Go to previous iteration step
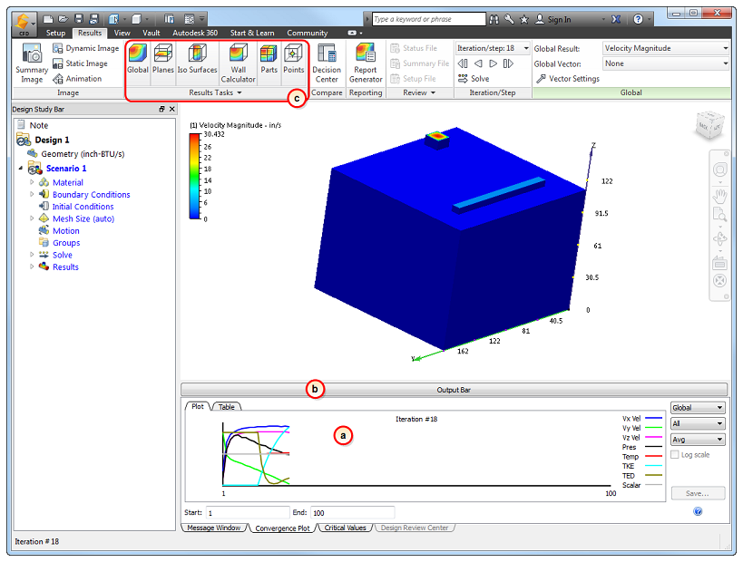 pos(478,63)
